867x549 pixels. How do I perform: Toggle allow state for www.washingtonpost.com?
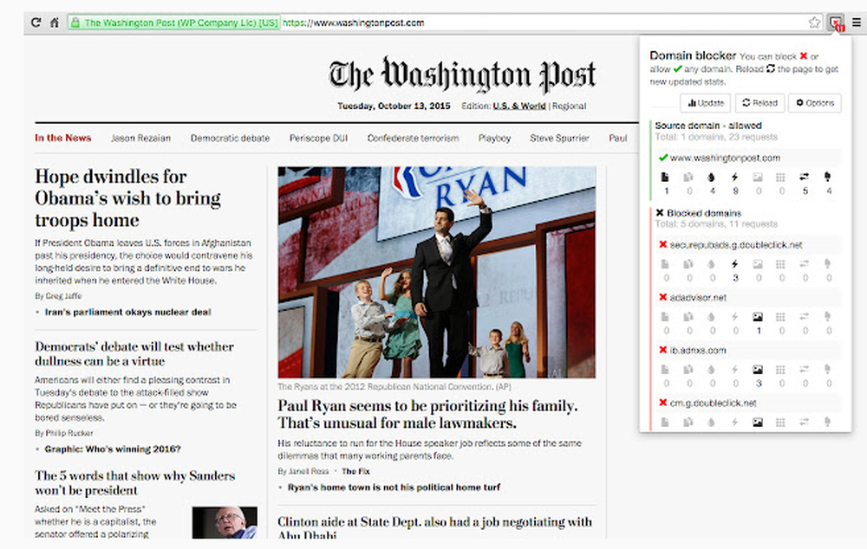pyautogui.click(x=663, y=158)
